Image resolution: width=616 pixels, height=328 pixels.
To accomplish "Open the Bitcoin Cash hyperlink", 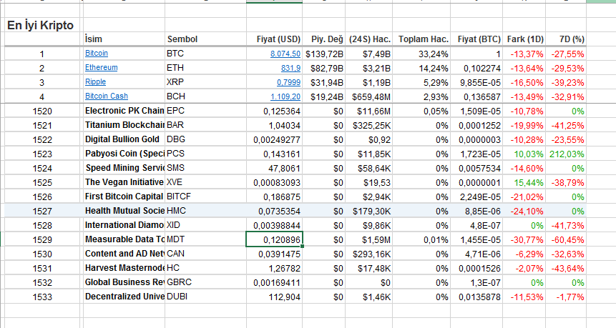I will pos(107,96).
